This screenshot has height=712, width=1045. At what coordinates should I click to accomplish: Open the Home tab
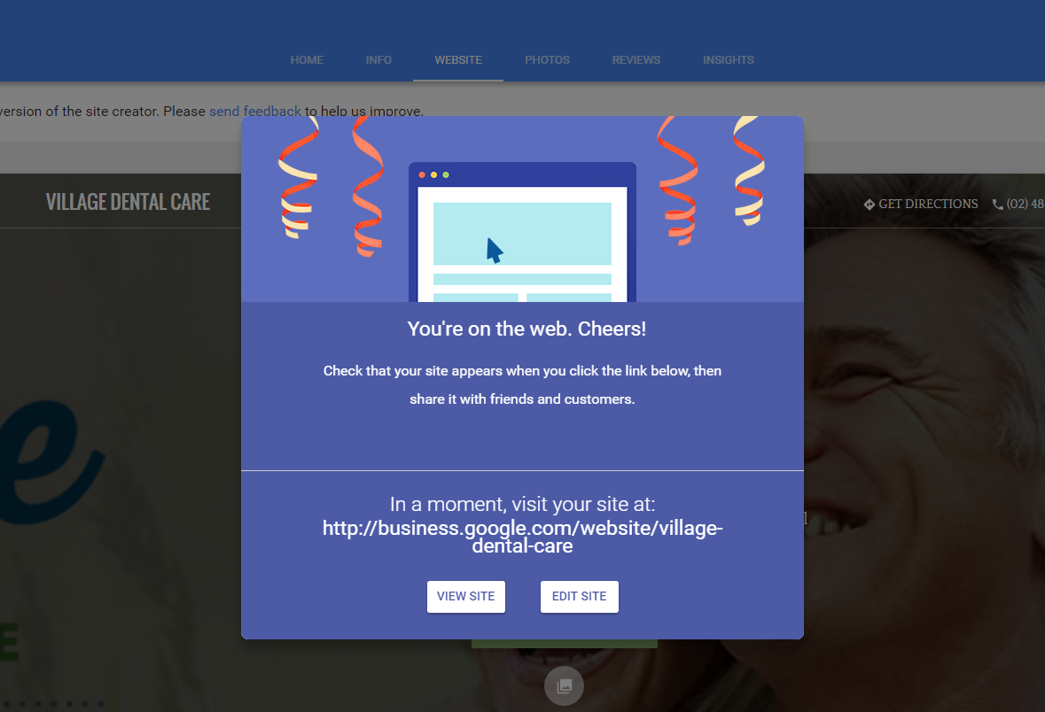[x=307, y=60]
